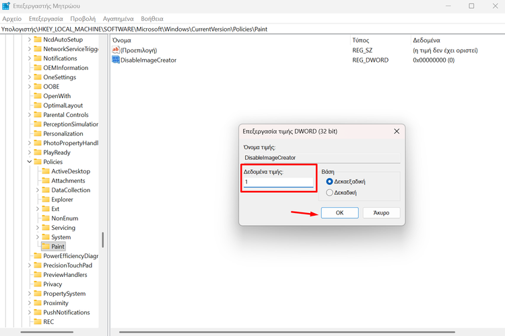Click the NonEnum folder icon
Image resolution: width=505 pixels, height=336 pixels.
pyautogui.click(x=46, y=218)
